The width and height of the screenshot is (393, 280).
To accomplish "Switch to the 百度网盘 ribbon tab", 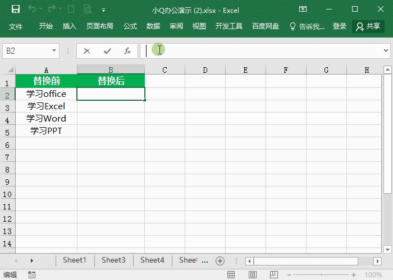I will (x=266, y=26).
